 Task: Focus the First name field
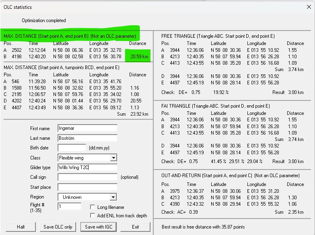[87, 128]
